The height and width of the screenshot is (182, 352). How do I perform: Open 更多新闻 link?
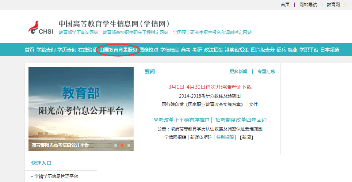238,72
